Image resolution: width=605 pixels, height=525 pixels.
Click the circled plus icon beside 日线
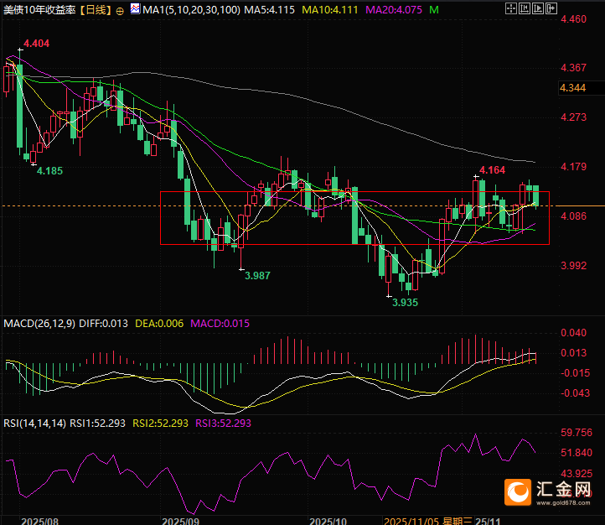coord(120,11)
